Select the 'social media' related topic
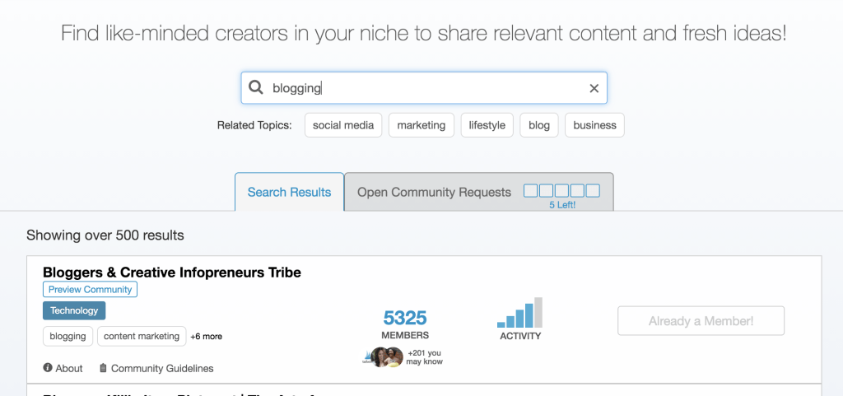This screenshot has height=396, width=843. pos(343,125)
